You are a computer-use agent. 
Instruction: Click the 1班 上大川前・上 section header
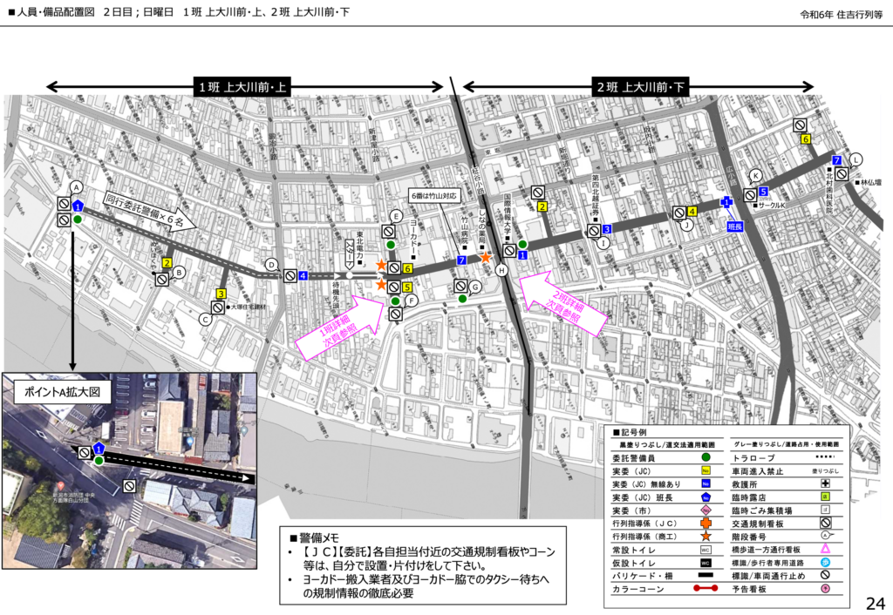[x=242, y=86]
